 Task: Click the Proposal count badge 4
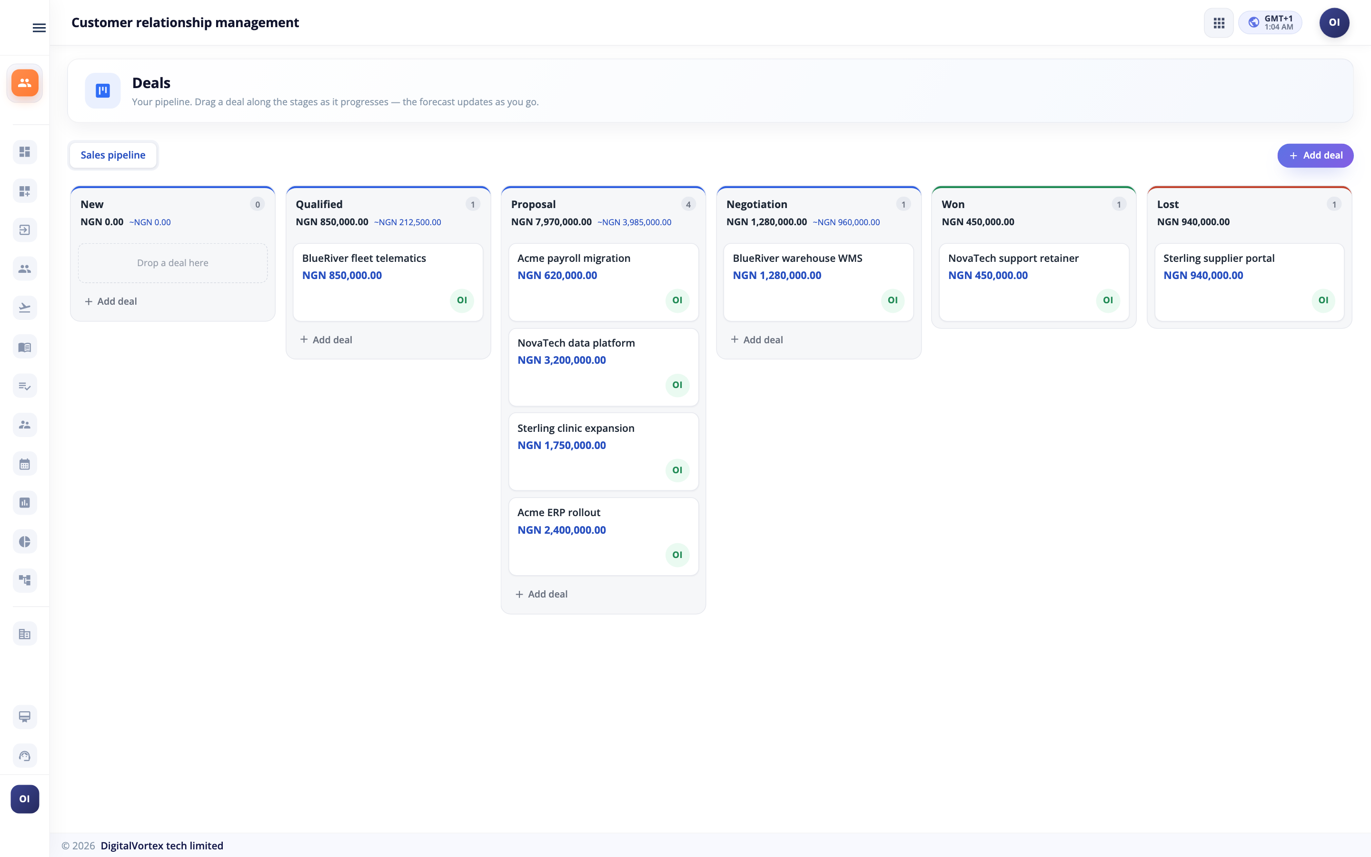tap(688, 204)
